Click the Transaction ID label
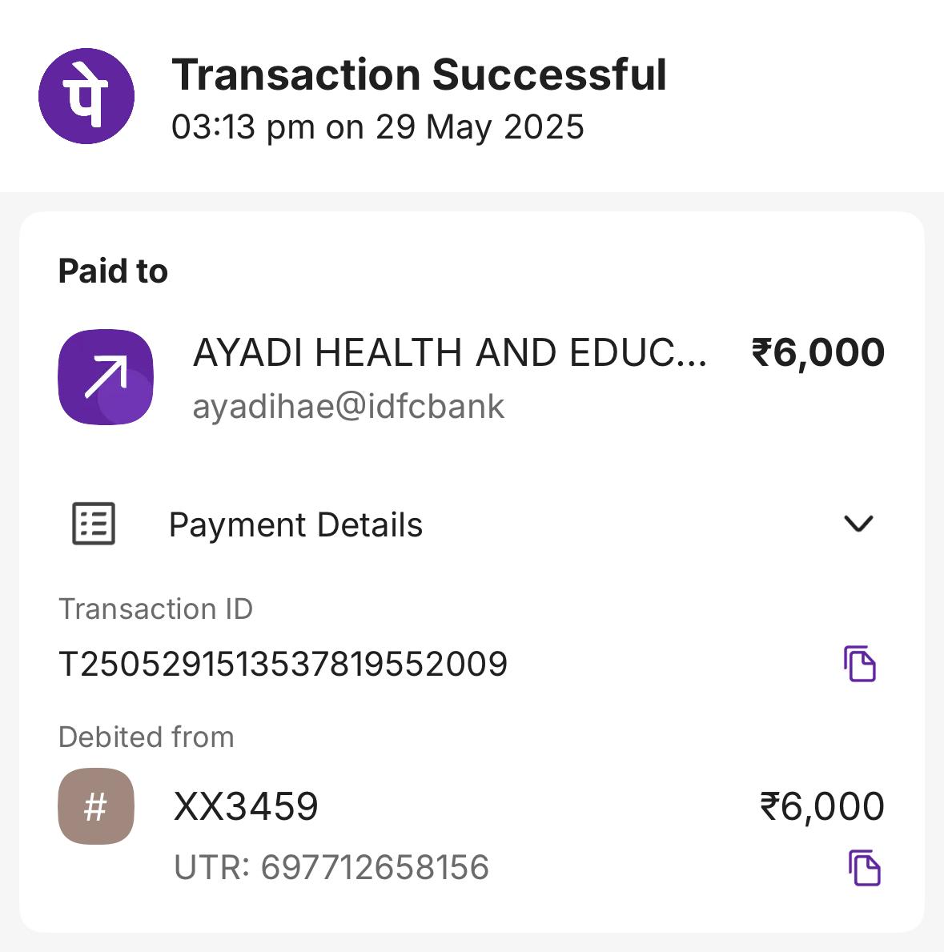Image resolution: width=944 pixels, height=952 pixels. coord(156,609)
